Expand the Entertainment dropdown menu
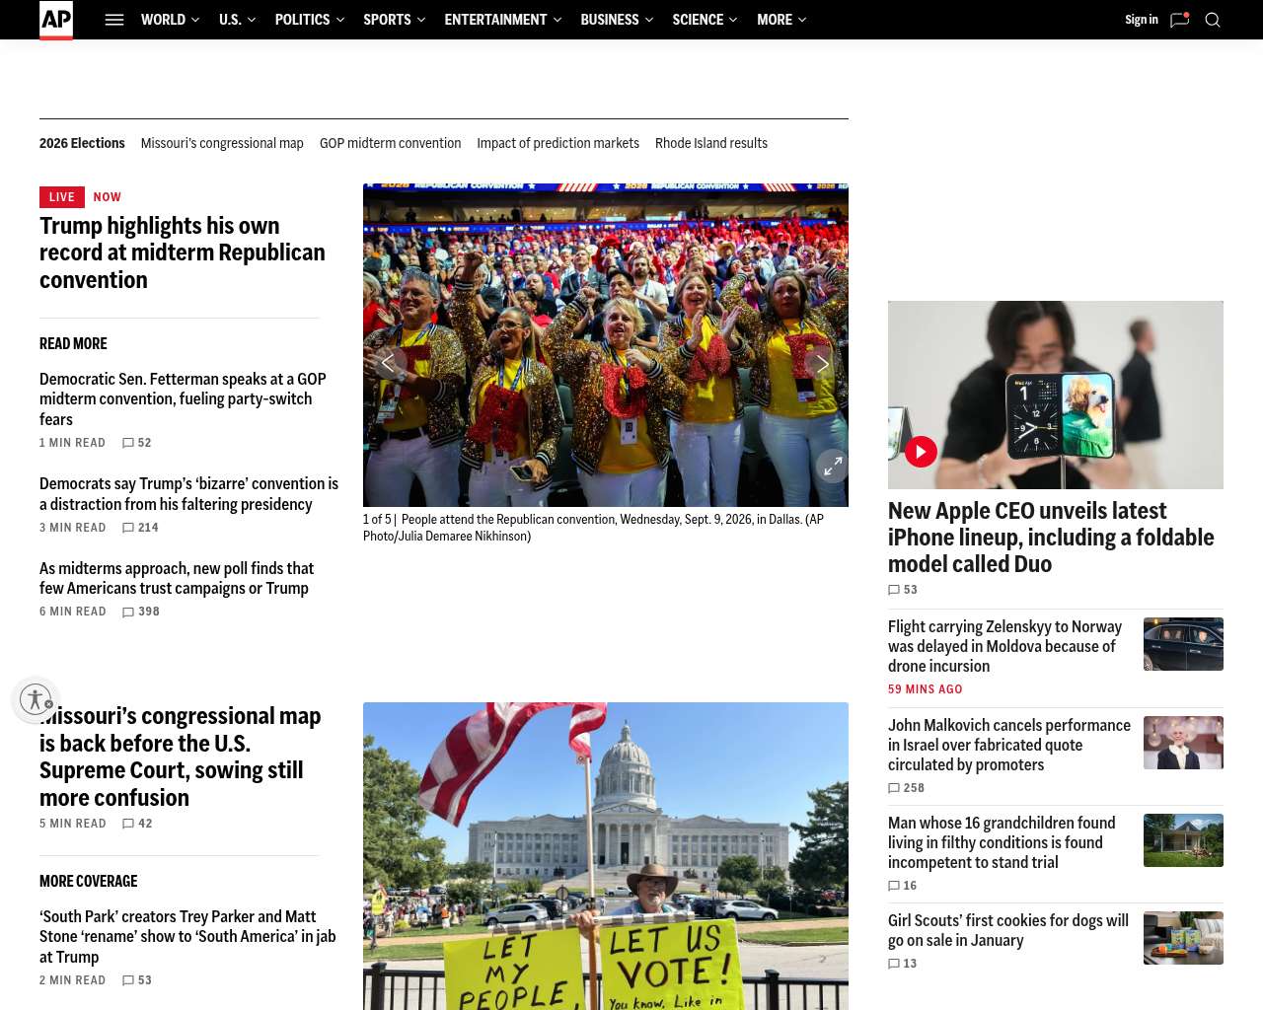1263x1010 pixels. tap(502, 20)
